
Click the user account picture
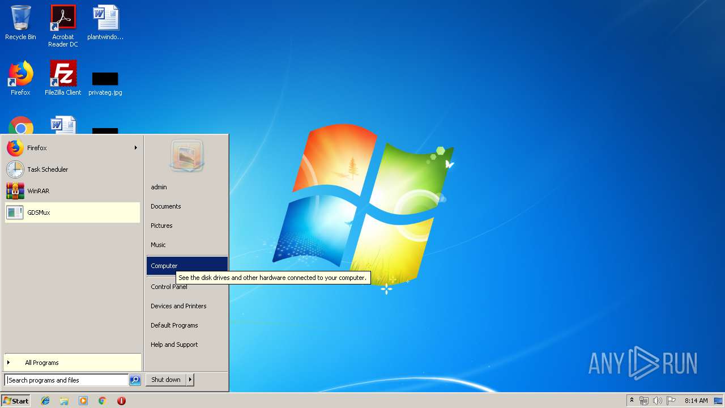186,156
